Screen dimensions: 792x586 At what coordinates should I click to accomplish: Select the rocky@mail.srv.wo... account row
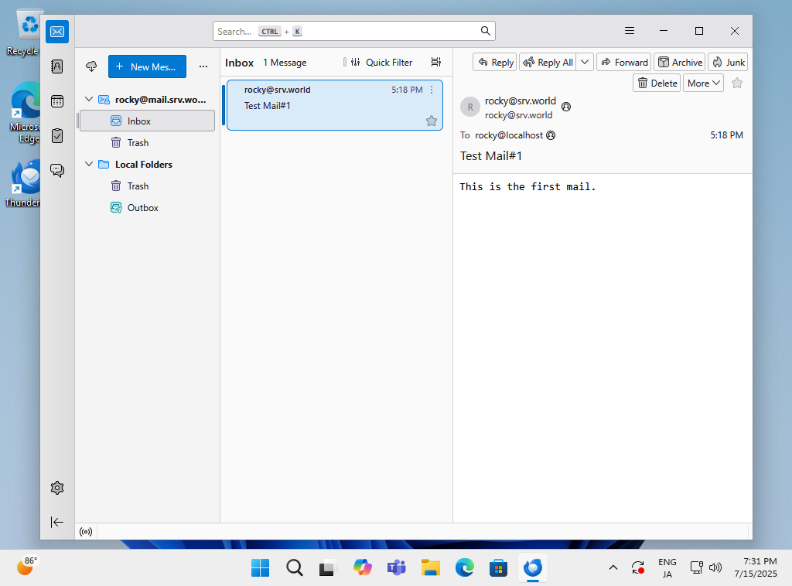pyautogui.click(x=147, y=100)
